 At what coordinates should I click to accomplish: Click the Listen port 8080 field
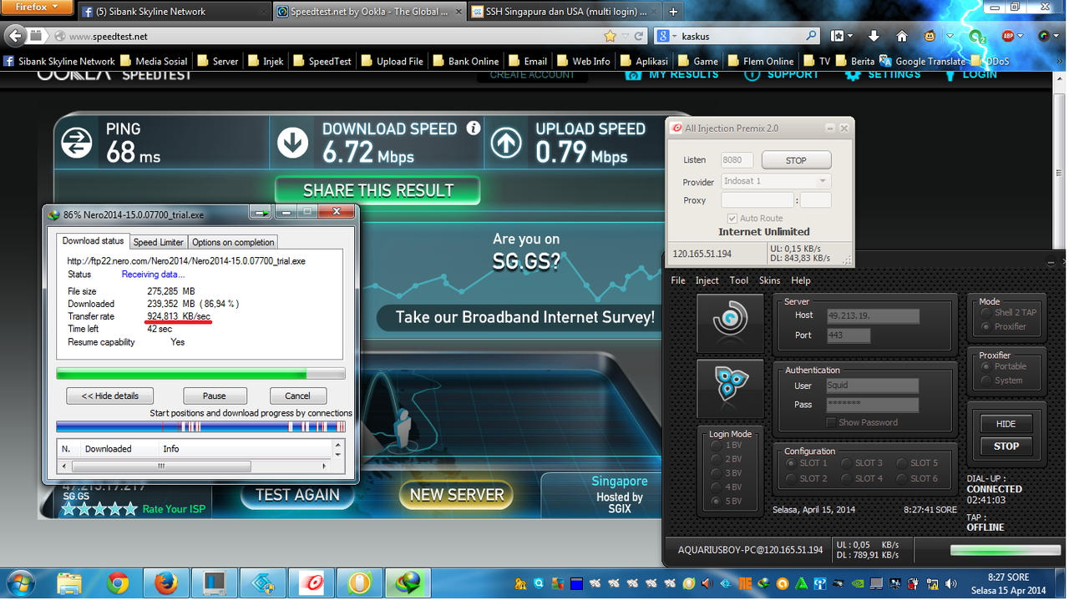[737, 160]
